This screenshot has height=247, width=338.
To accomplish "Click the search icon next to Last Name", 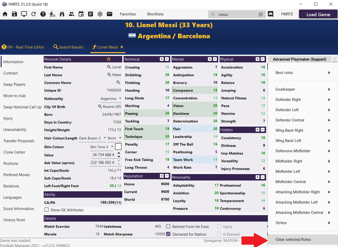I will [109, 75].
